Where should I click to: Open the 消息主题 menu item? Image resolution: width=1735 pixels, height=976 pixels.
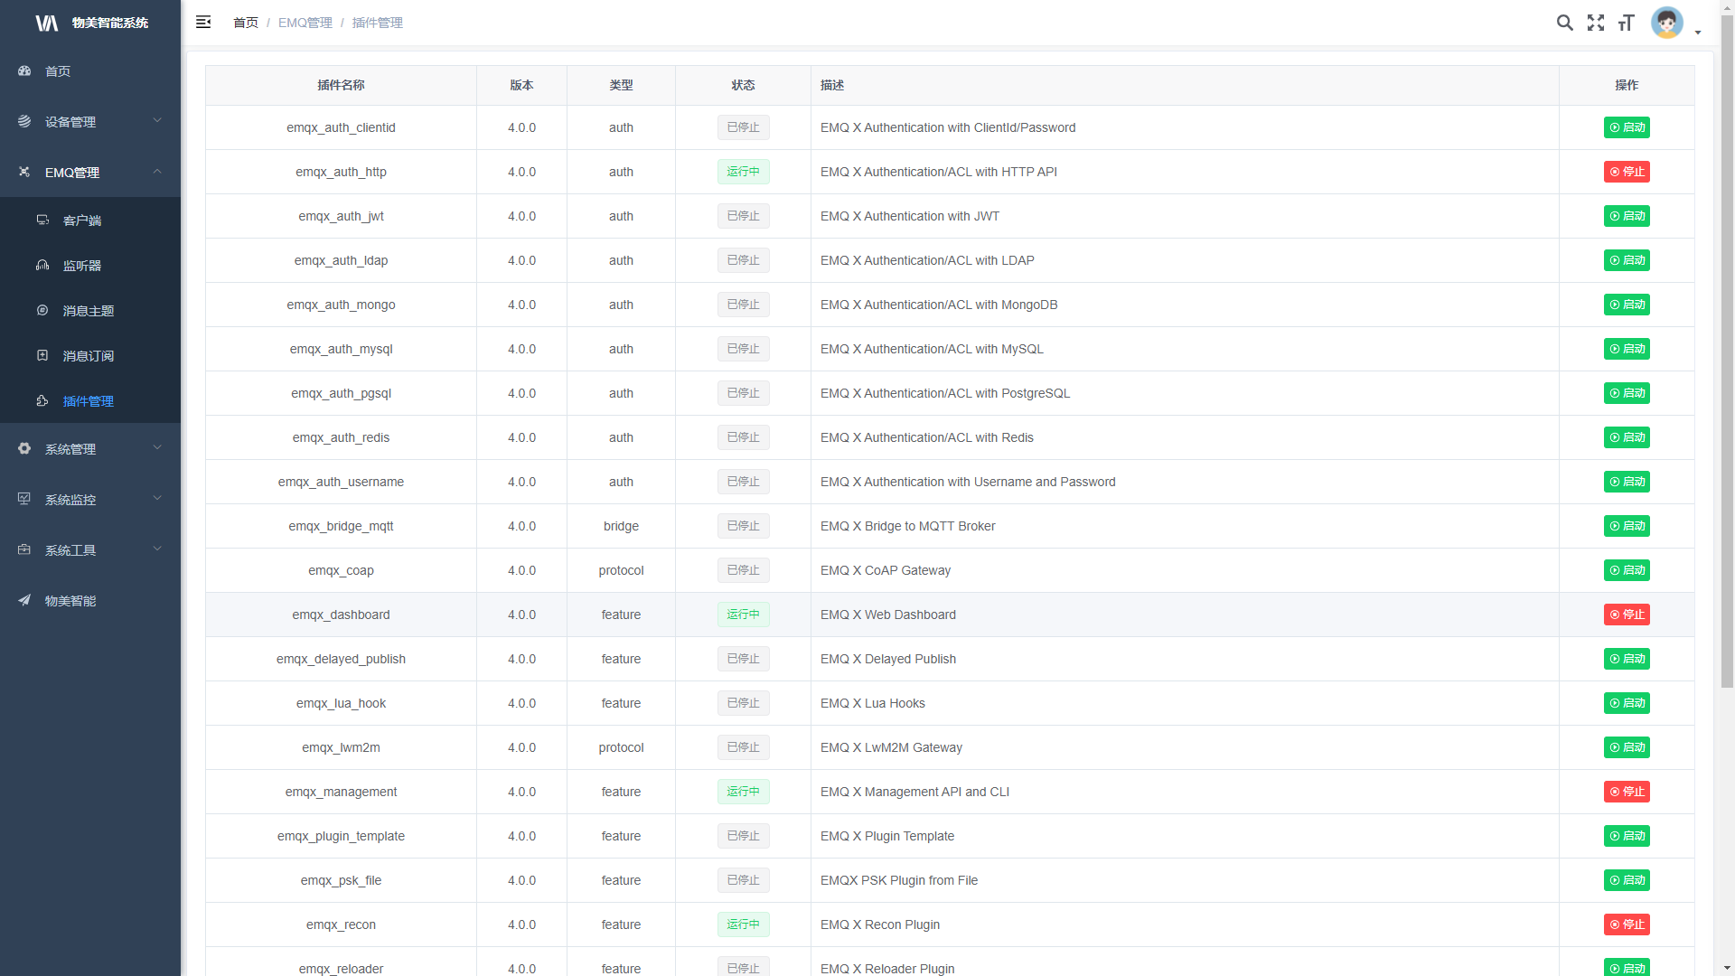click(x=89, y=311)
